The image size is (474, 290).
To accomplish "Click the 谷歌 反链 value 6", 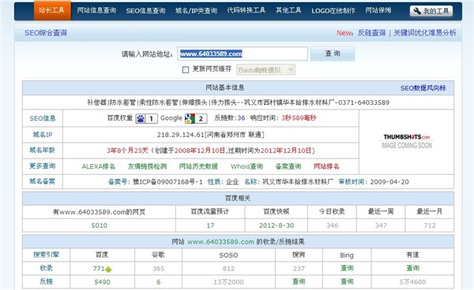I will click(159, 282).
